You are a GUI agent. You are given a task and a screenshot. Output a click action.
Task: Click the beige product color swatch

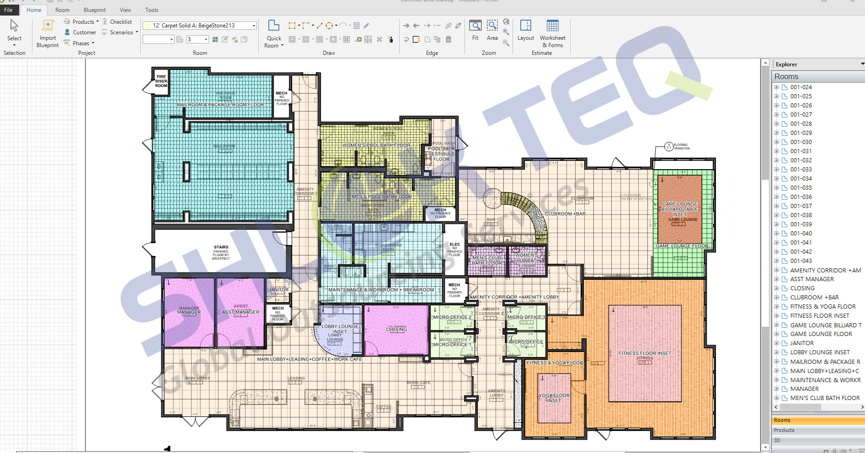147,26
